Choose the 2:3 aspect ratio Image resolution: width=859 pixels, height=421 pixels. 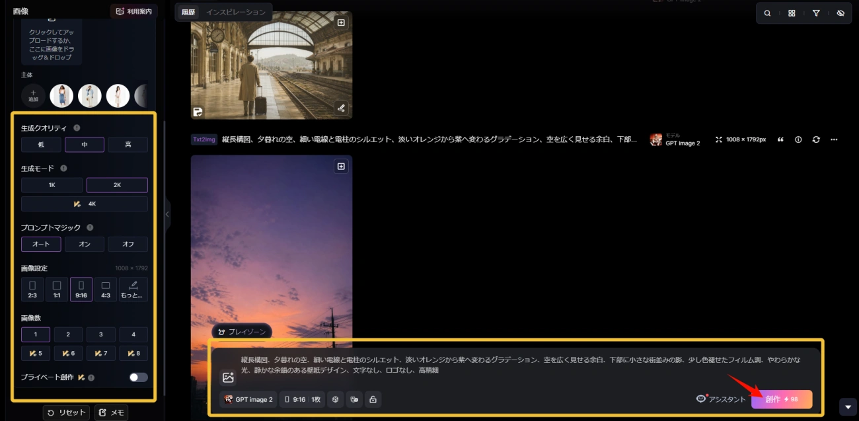[32, 289]
